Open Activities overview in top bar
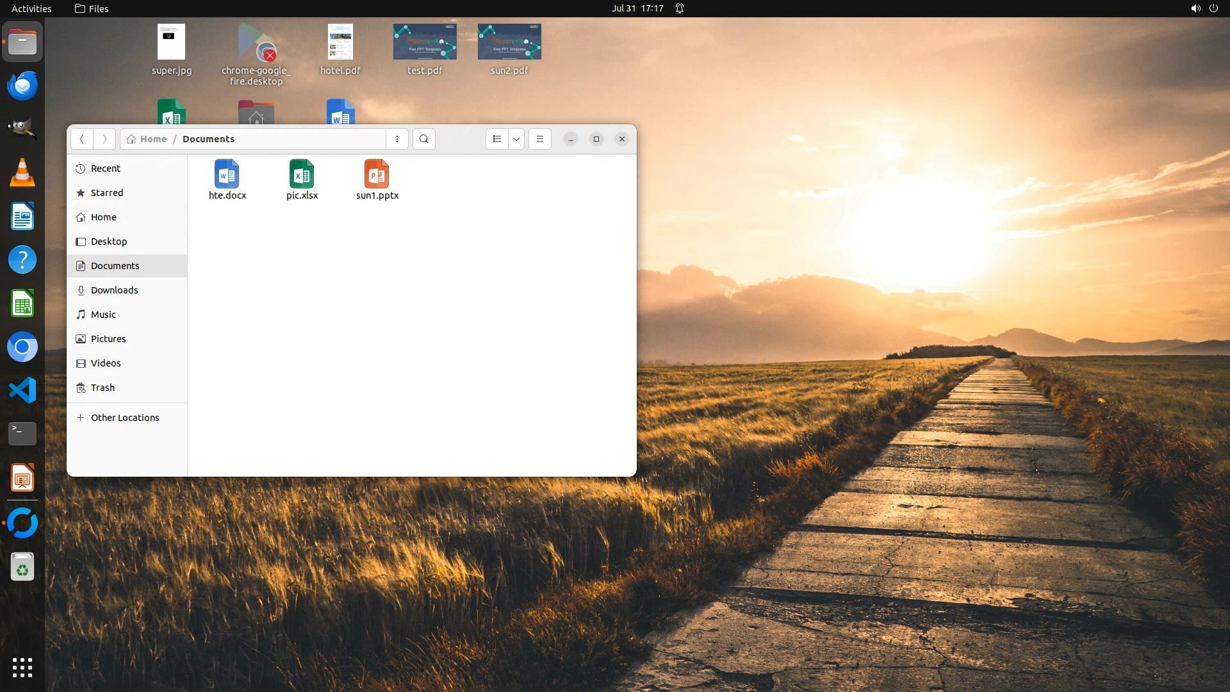 point(31,8)
